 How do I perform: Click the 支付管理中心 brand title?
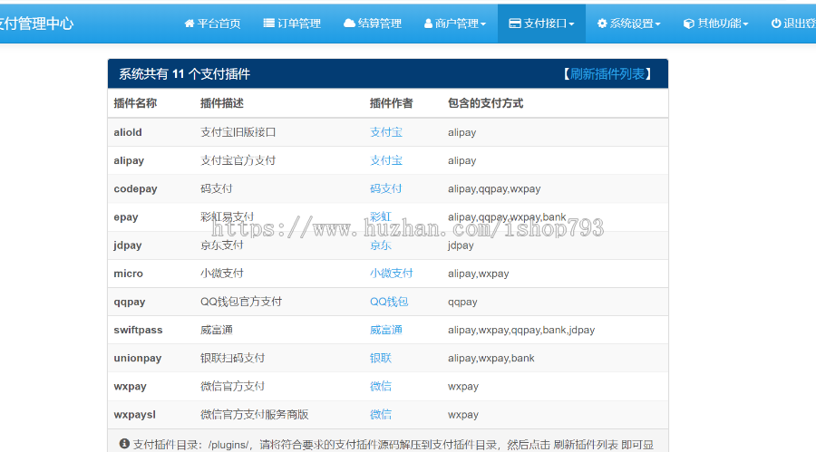click(x=36, y=24)
